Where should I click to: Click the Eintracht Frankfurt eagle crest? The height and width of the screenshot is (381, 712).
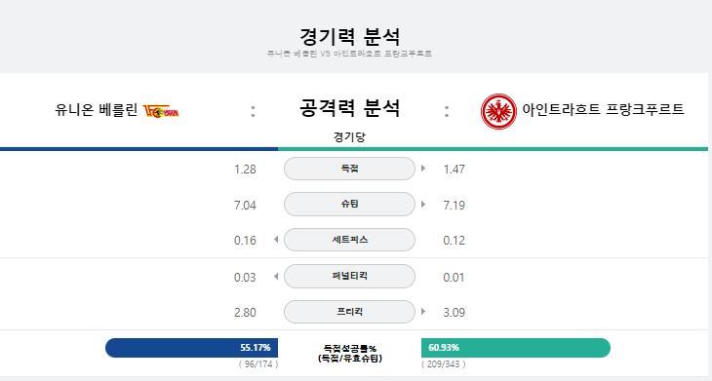coord(498,112)
